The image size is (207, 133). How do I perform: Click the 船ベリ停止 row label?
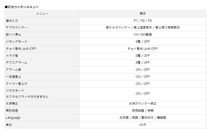[x=13, y=35]
